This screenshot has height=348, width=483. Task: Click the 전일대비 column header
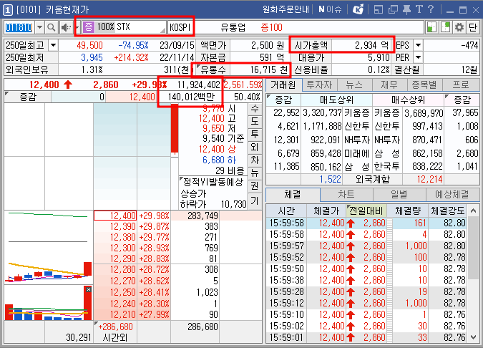point(366,211)
